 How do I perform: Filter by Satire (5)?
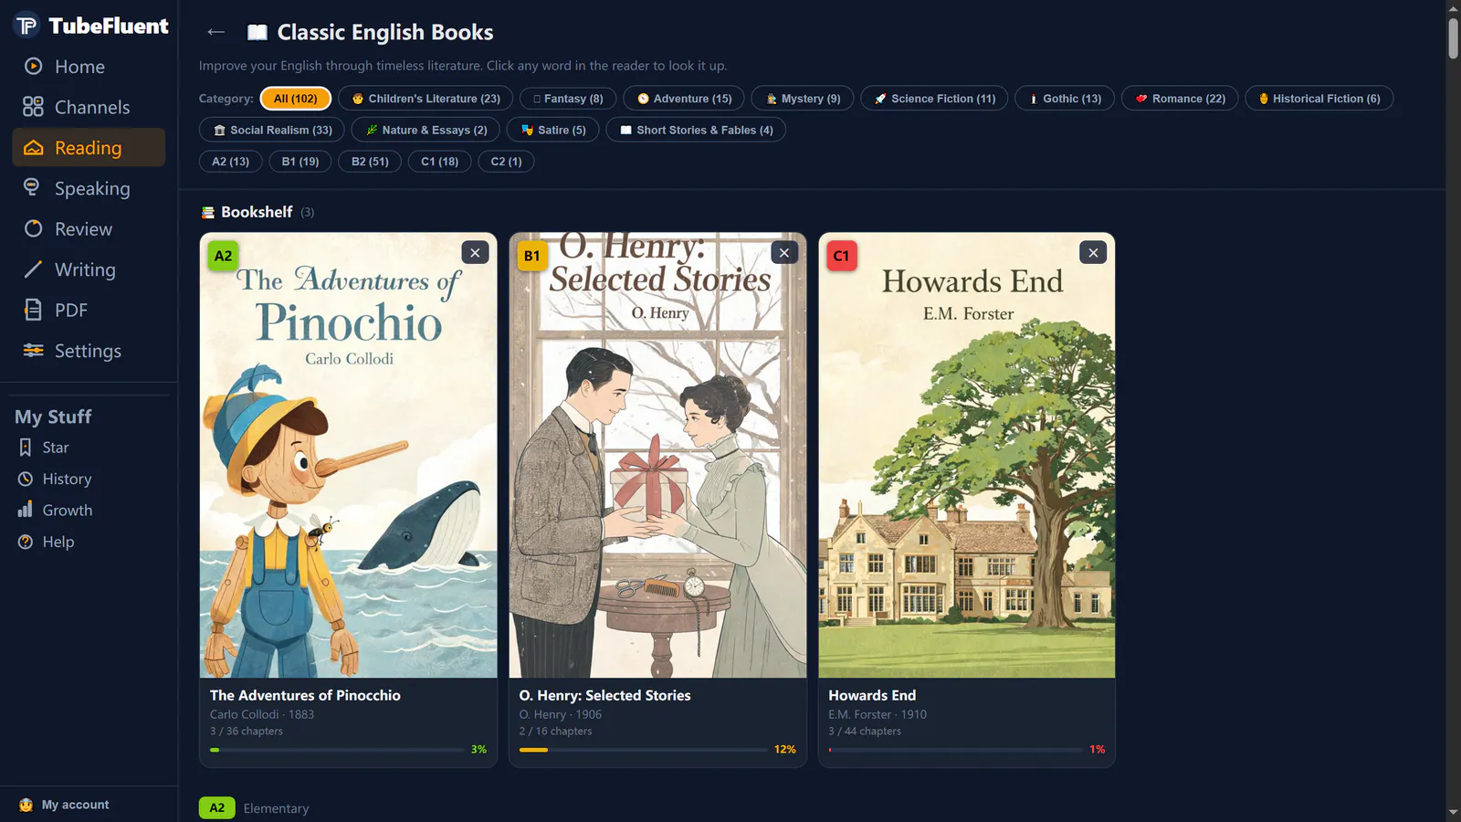click(553, 130)
